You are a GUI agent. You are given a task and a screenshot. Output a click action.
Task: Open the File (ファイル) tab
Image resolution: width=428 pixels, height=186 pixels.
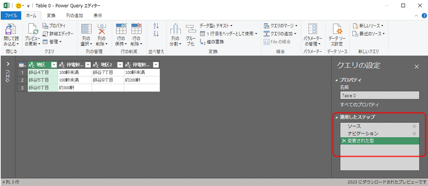(11, 15)
